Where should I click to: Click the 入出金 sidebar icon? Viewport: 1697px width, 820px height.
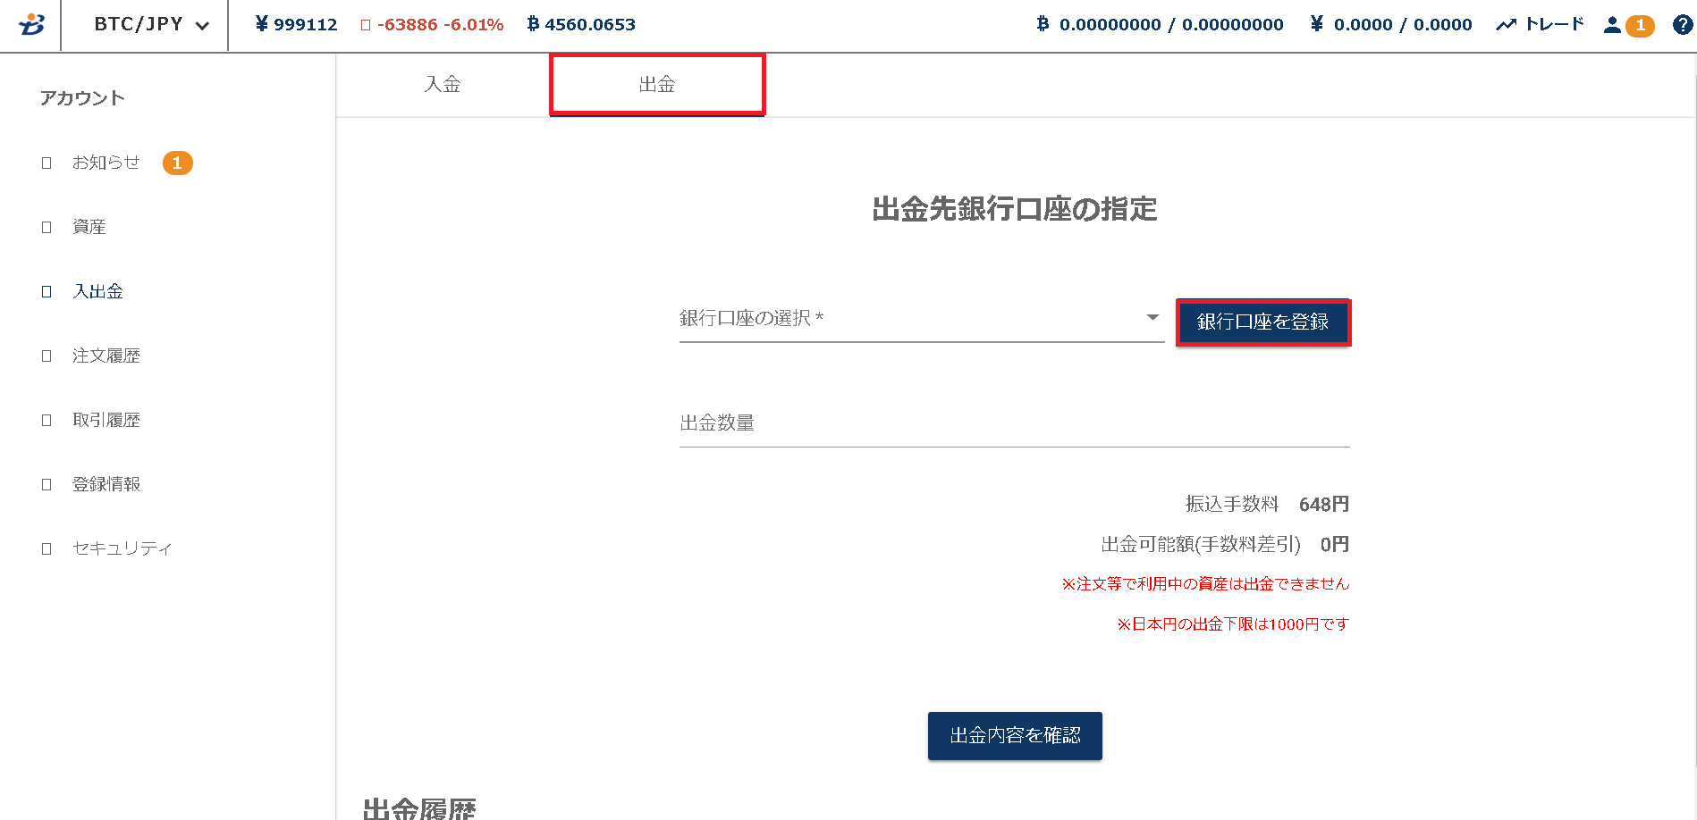click(x=46, y=291)
